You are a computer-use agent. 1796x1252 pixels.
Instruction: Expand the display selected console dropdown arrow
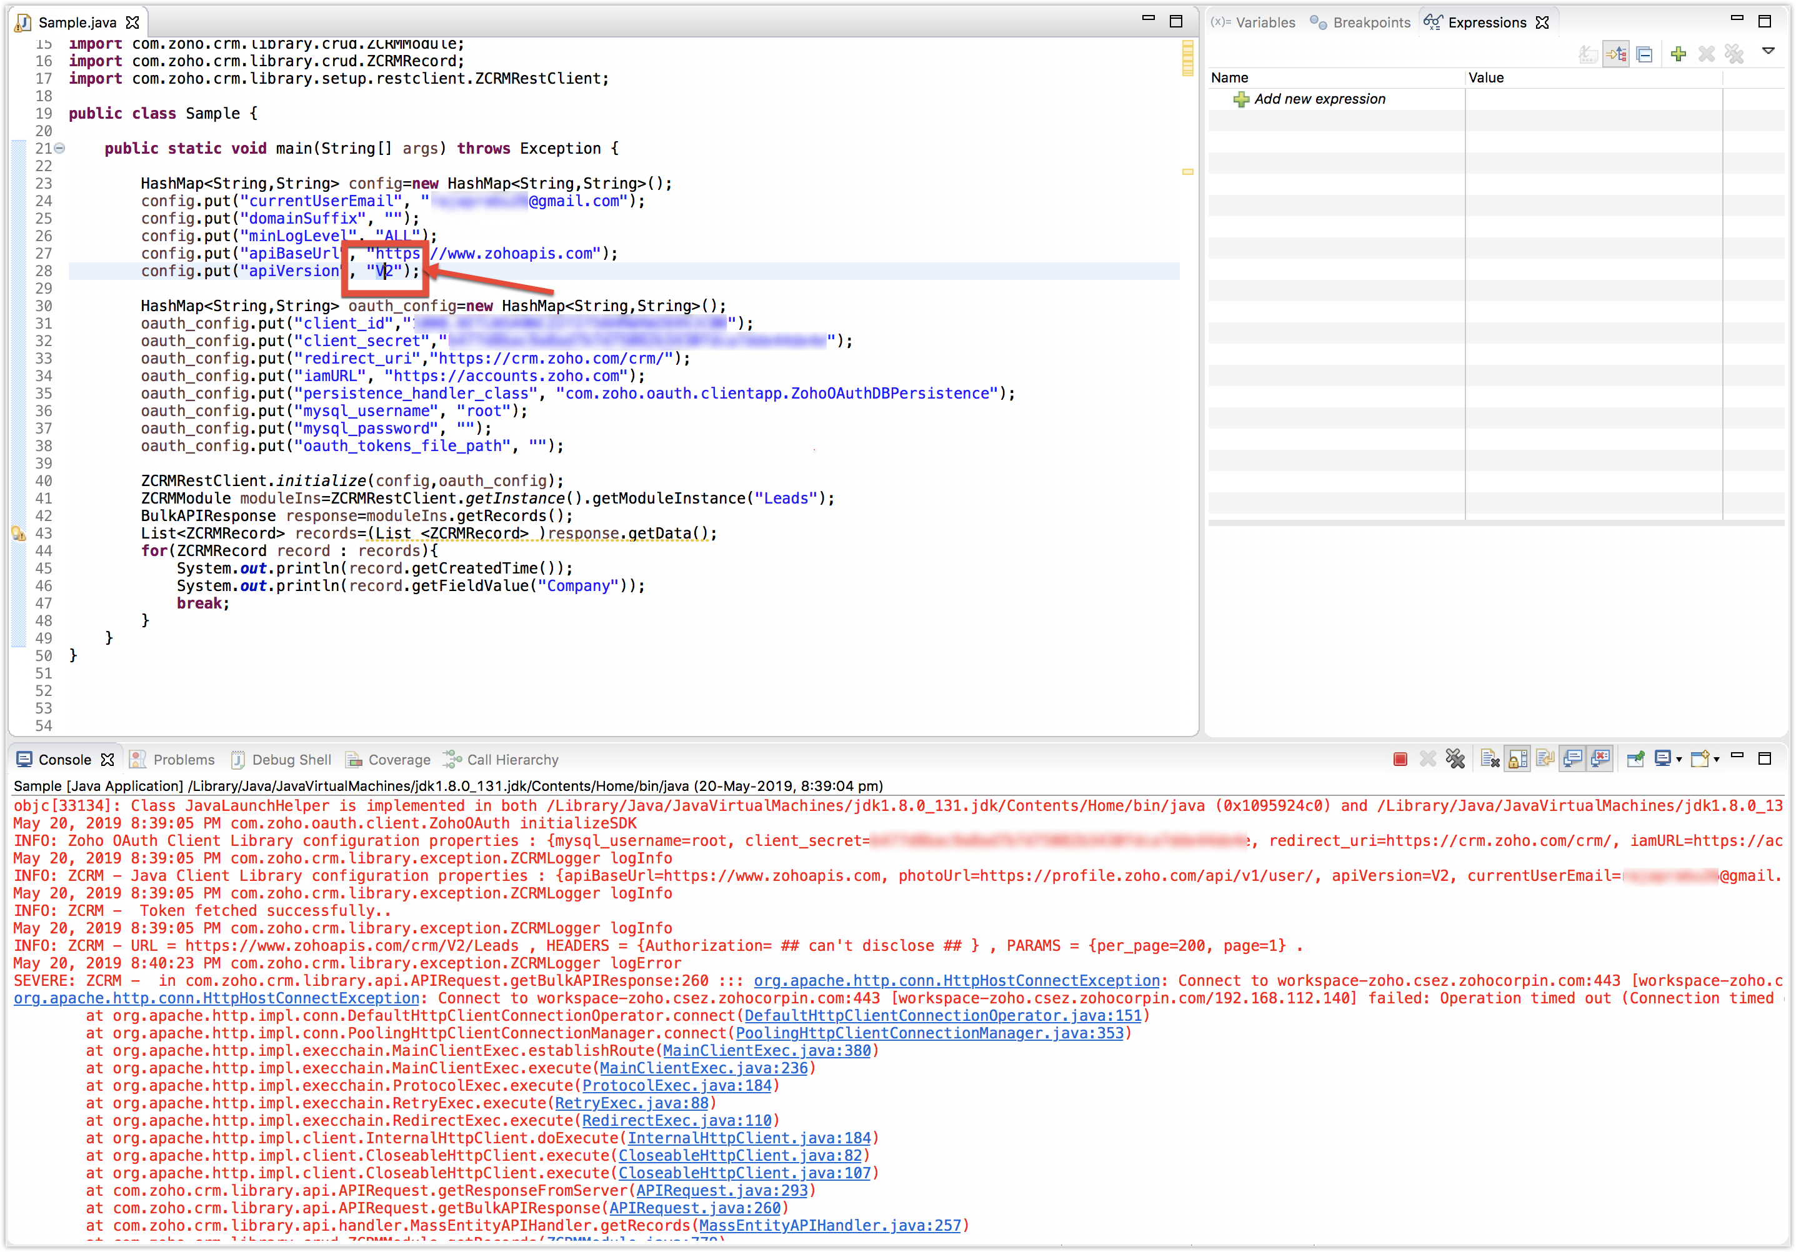(1679, 759)
